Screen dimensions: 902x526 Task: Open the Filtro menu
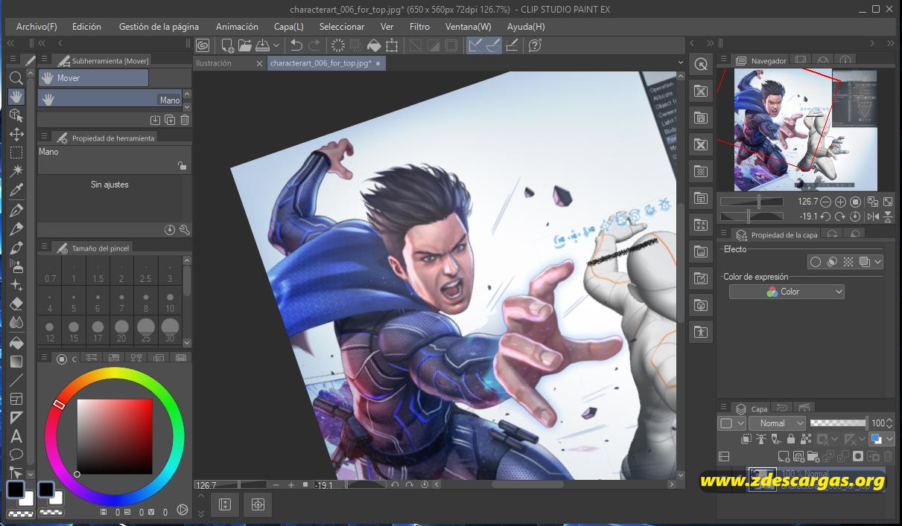(419, 26)
